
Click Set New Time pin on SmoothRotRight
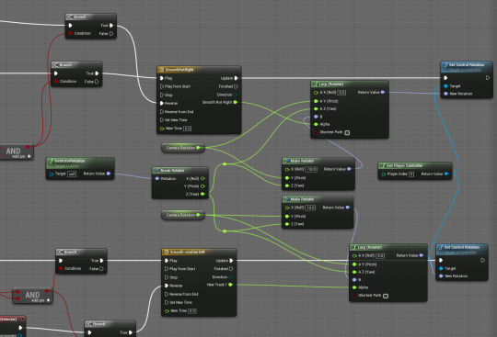[162, 119]
